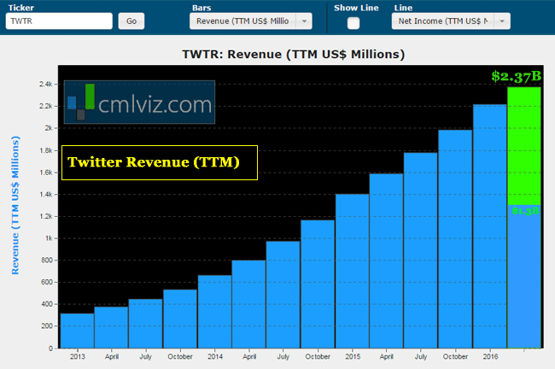555x369 pixels.
Task: Click the 2016 x-axis label
Action: 490,356
